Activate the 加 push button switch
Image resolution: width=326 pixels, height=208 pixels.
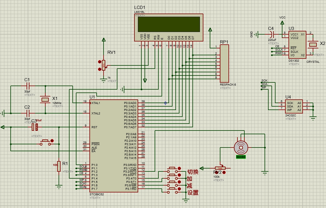click(172, 177)
